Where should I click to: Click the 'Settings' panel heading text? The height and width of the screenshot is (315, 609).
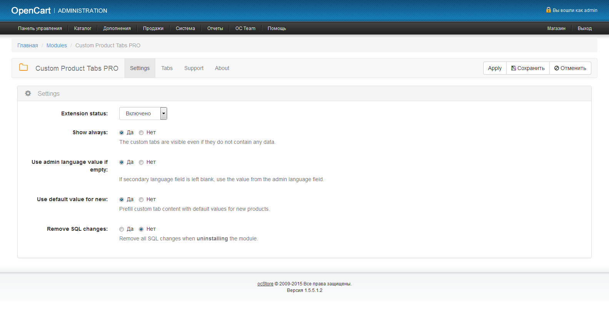click(48, 93)
